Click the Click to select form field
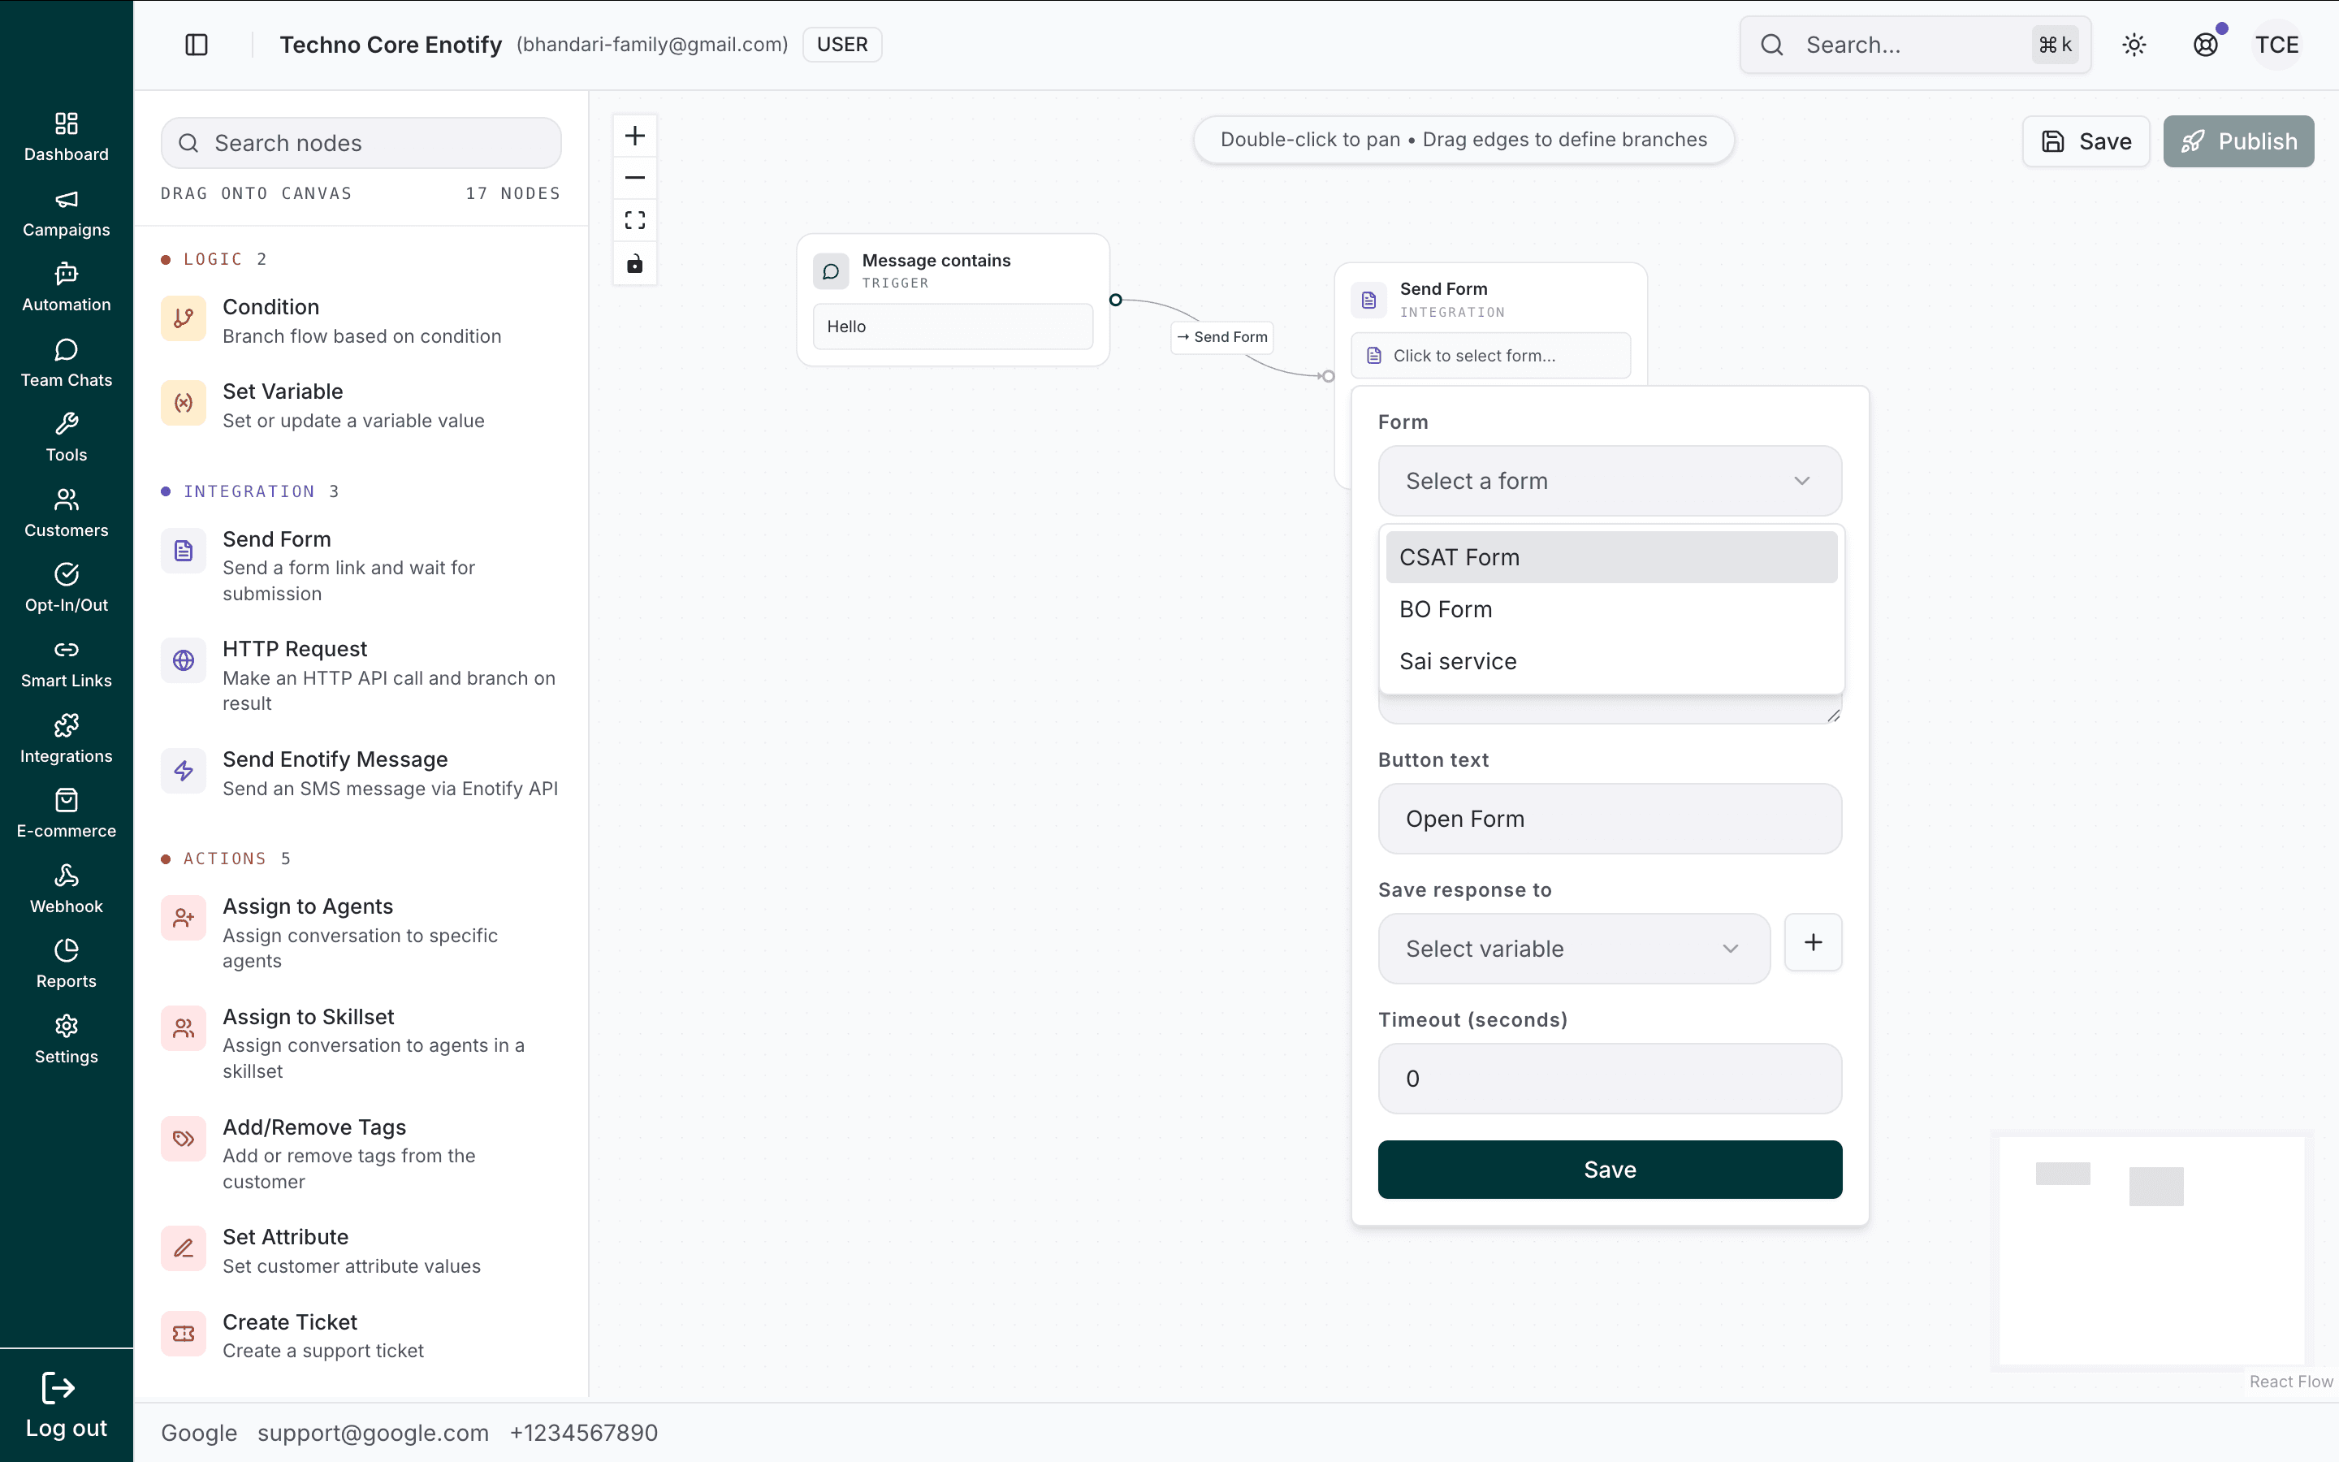 [x=1490, y=356]
